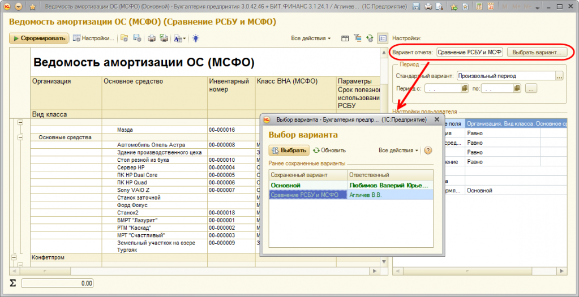Image resolution: width=579 pixels, height=297 pixels.
Task: Collapse the Конфетпром organization group
Action: click(x=14, y=257)
